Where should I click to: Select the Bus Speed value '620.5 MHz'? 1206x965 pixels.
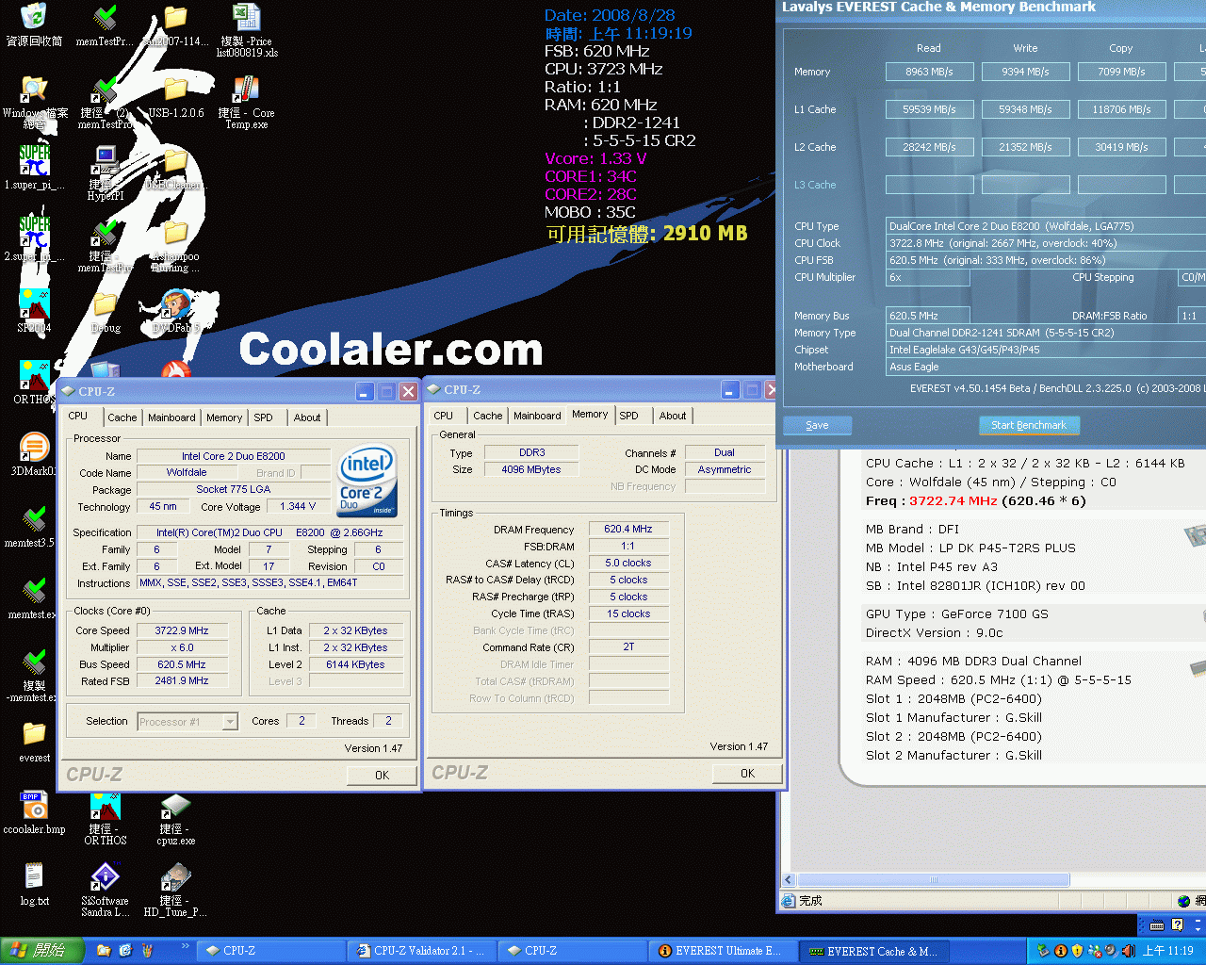[182, 664]
